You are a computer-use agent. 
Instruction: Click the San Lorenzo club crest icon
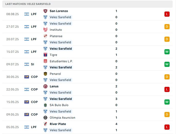[45, 11]
